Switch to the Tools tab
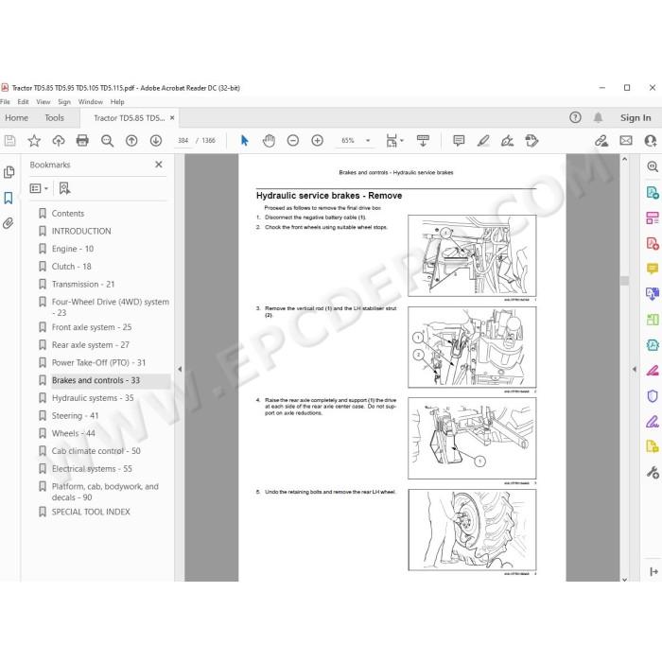The image size is (662, 662). (x=55, y=118)
